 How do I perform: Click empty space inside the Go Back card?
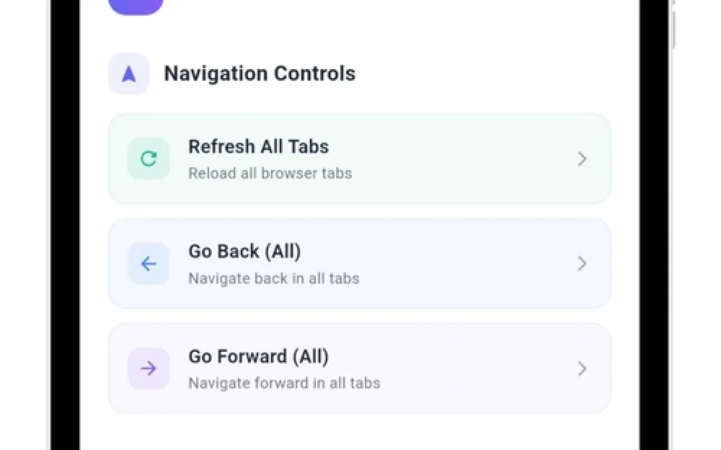(466, 264)
